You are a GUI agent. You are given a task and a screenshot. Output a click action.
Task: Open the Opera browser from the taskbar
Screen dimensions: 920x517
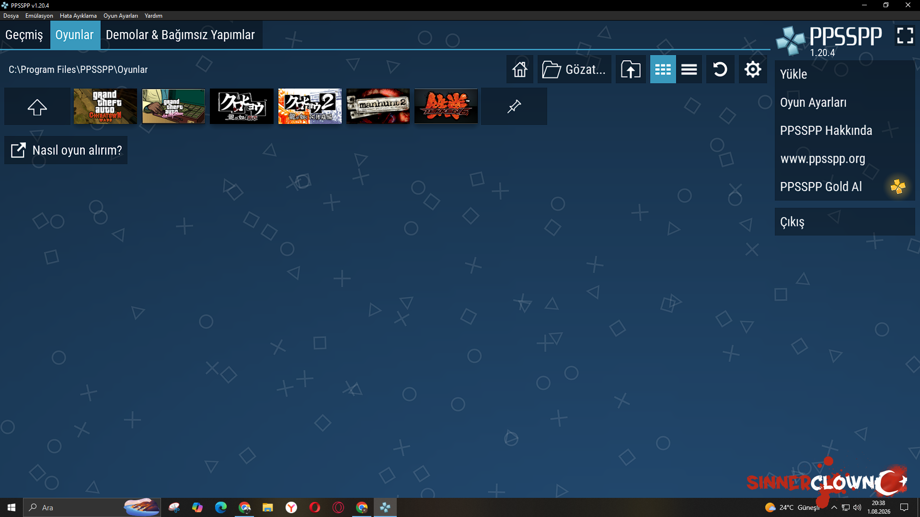(315, 507)
